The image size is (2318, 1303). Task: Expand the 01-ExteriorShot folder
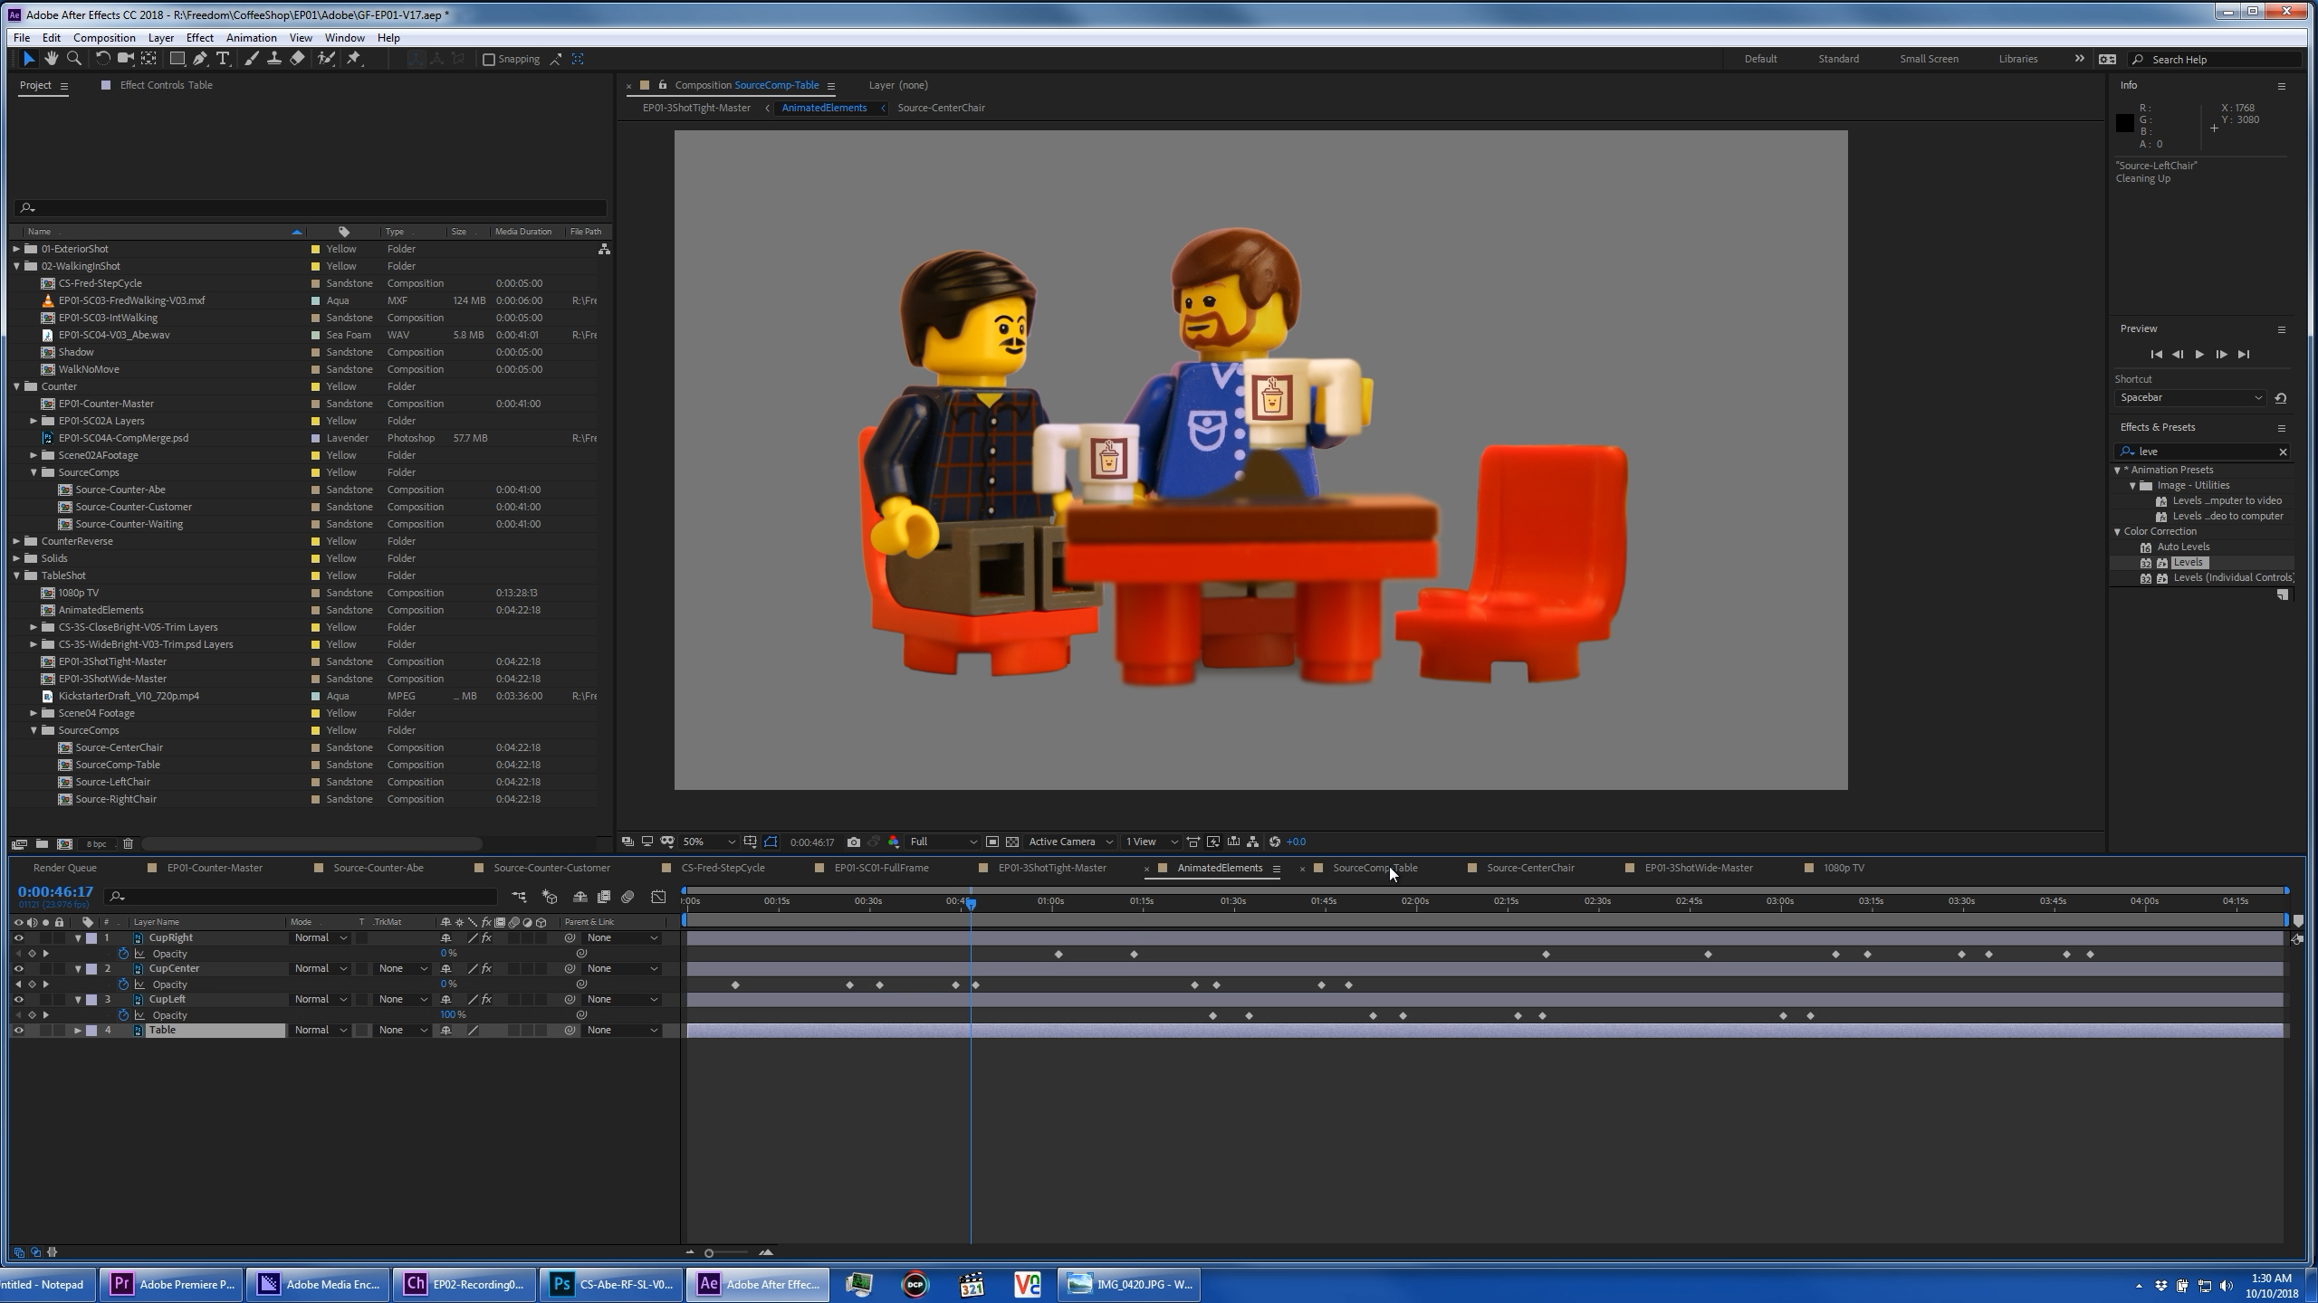click(x=16, y=249)
